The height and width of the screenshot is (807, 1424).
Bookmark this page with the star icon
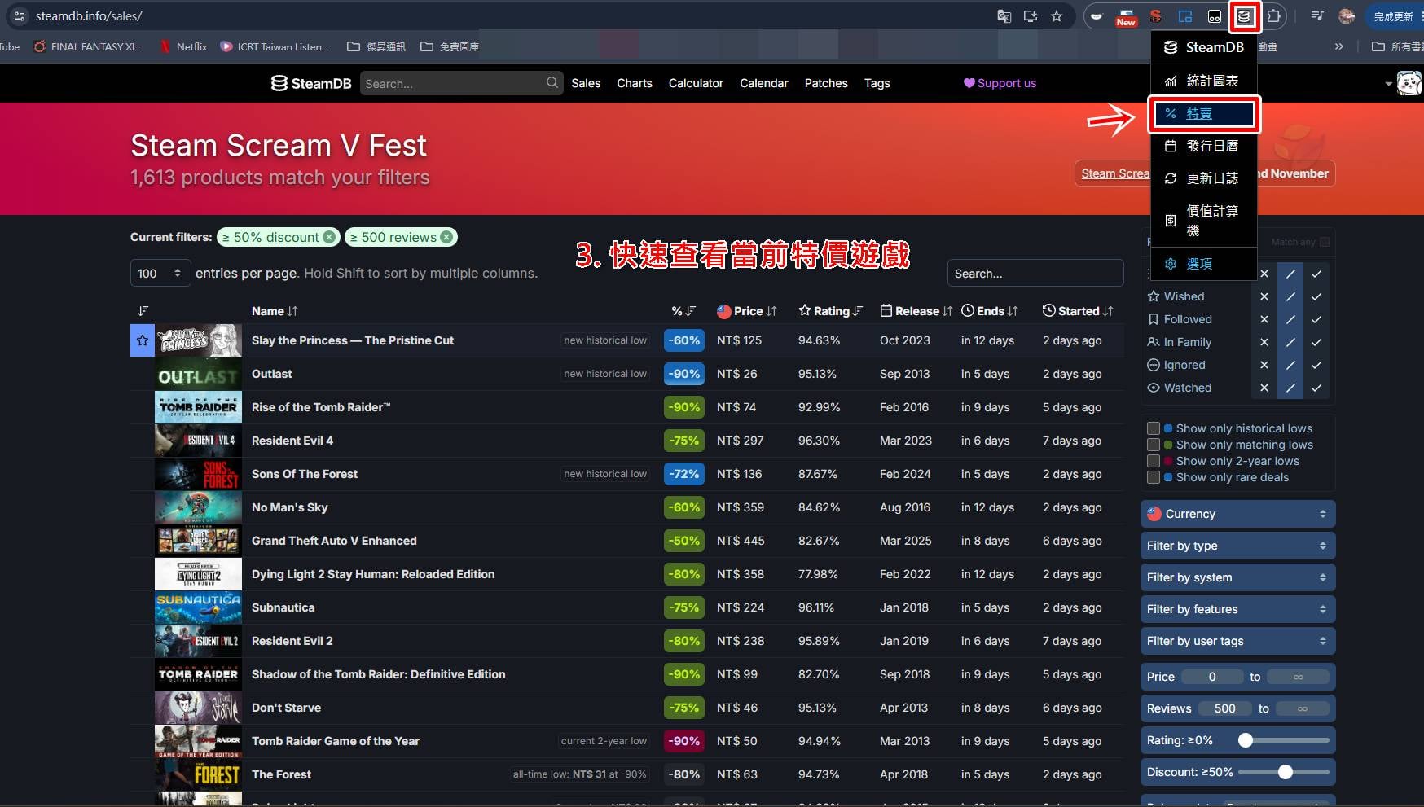pos(1057,16)
